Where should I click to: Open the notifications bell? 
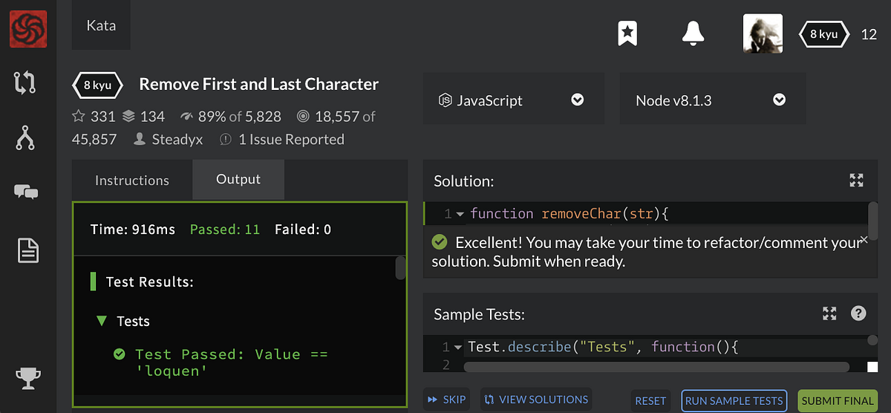tap(693, 33)
